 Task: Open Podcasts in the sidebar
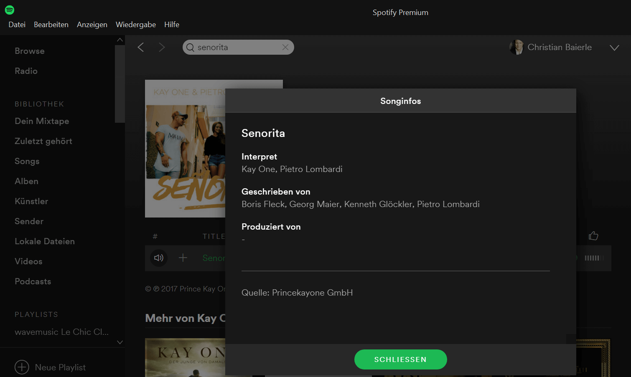(33, 281)
